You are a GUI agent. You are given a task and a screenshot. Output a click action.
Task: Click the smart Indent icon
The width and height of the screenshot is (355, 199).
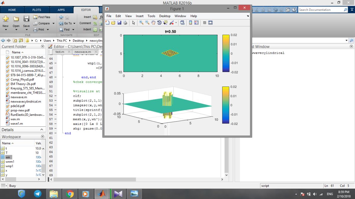(95, 30)
